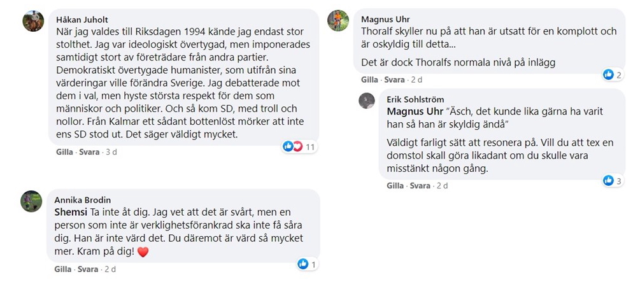Open reactions on Håkan Juholt's comment
Image resolution: width=640 pixels, height=303 pixels.
[x=299, y=147]
